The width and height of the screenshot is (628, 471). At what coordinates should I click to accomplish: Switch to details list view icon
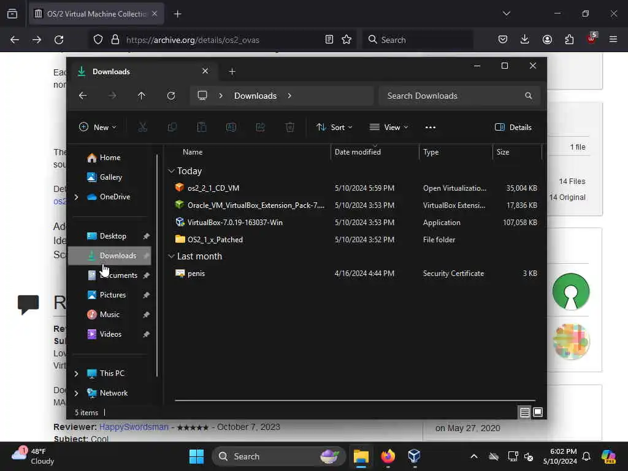point(524,412)
